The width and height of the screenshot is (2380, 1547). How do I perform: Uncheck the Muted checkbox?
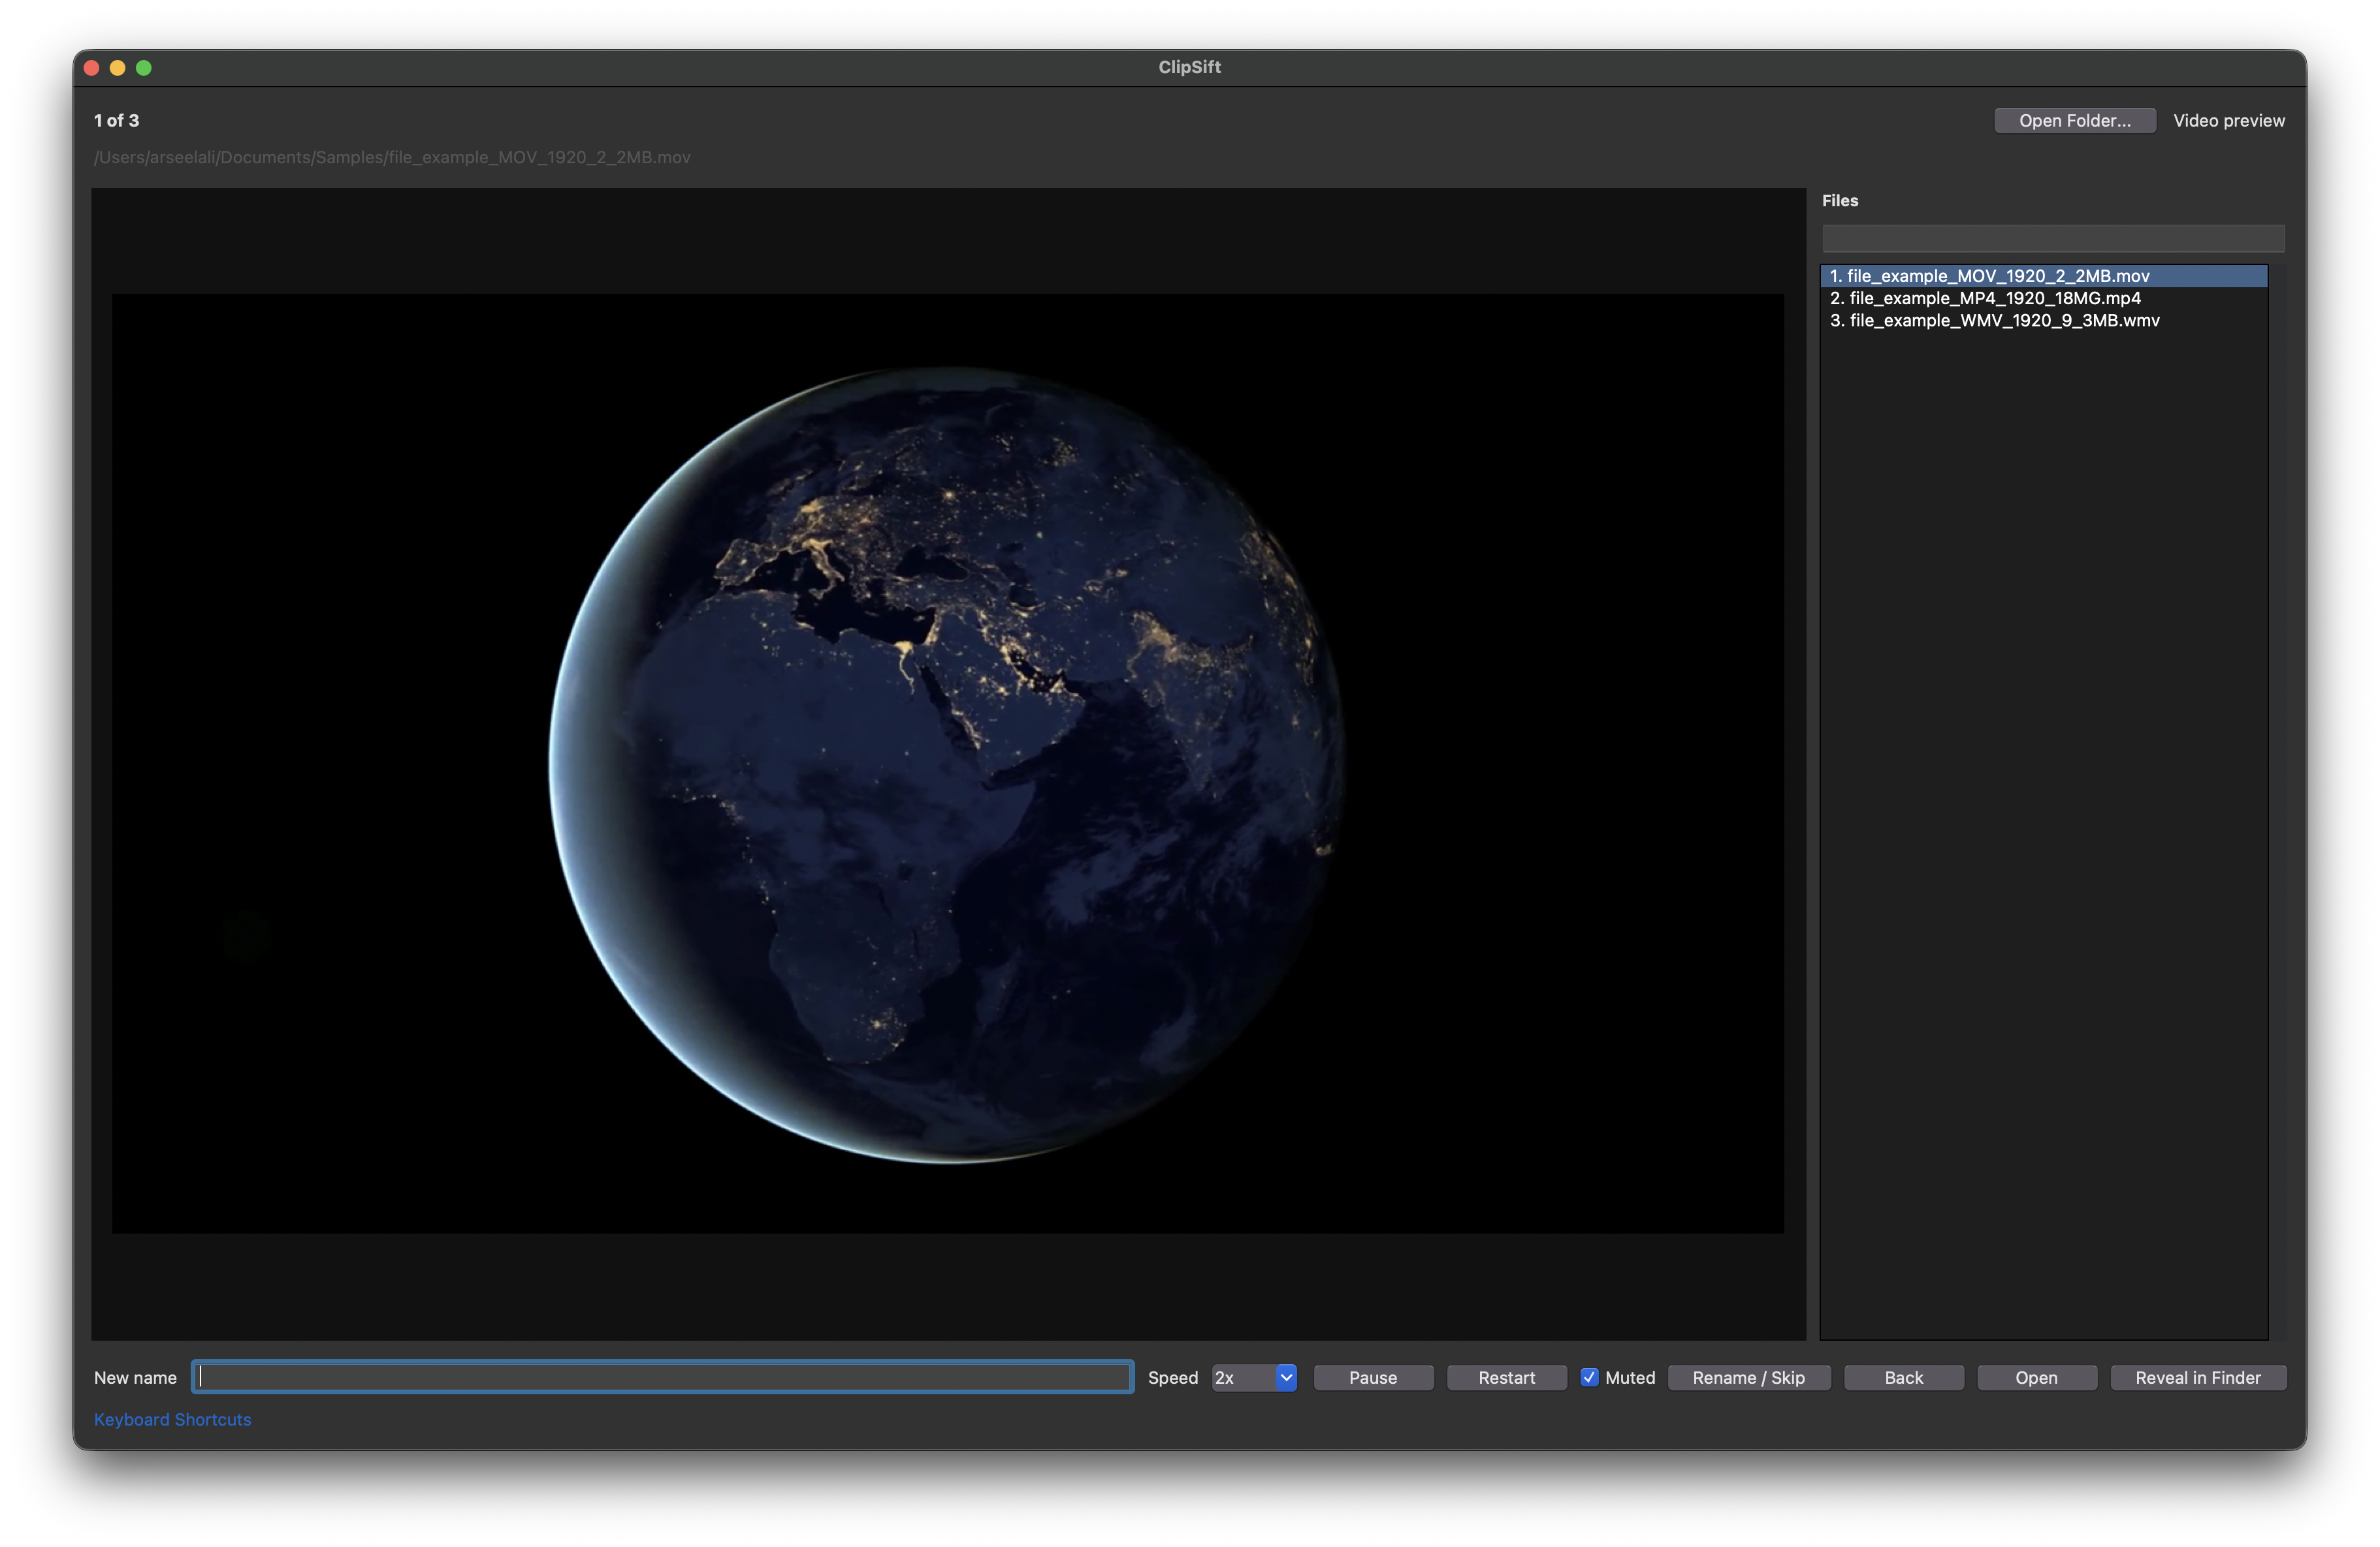[1589, 1377]
